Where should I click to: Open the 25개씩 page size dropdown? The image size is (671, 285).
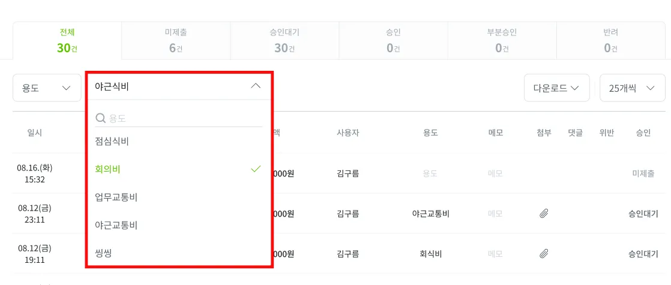(x=632, y=88)
